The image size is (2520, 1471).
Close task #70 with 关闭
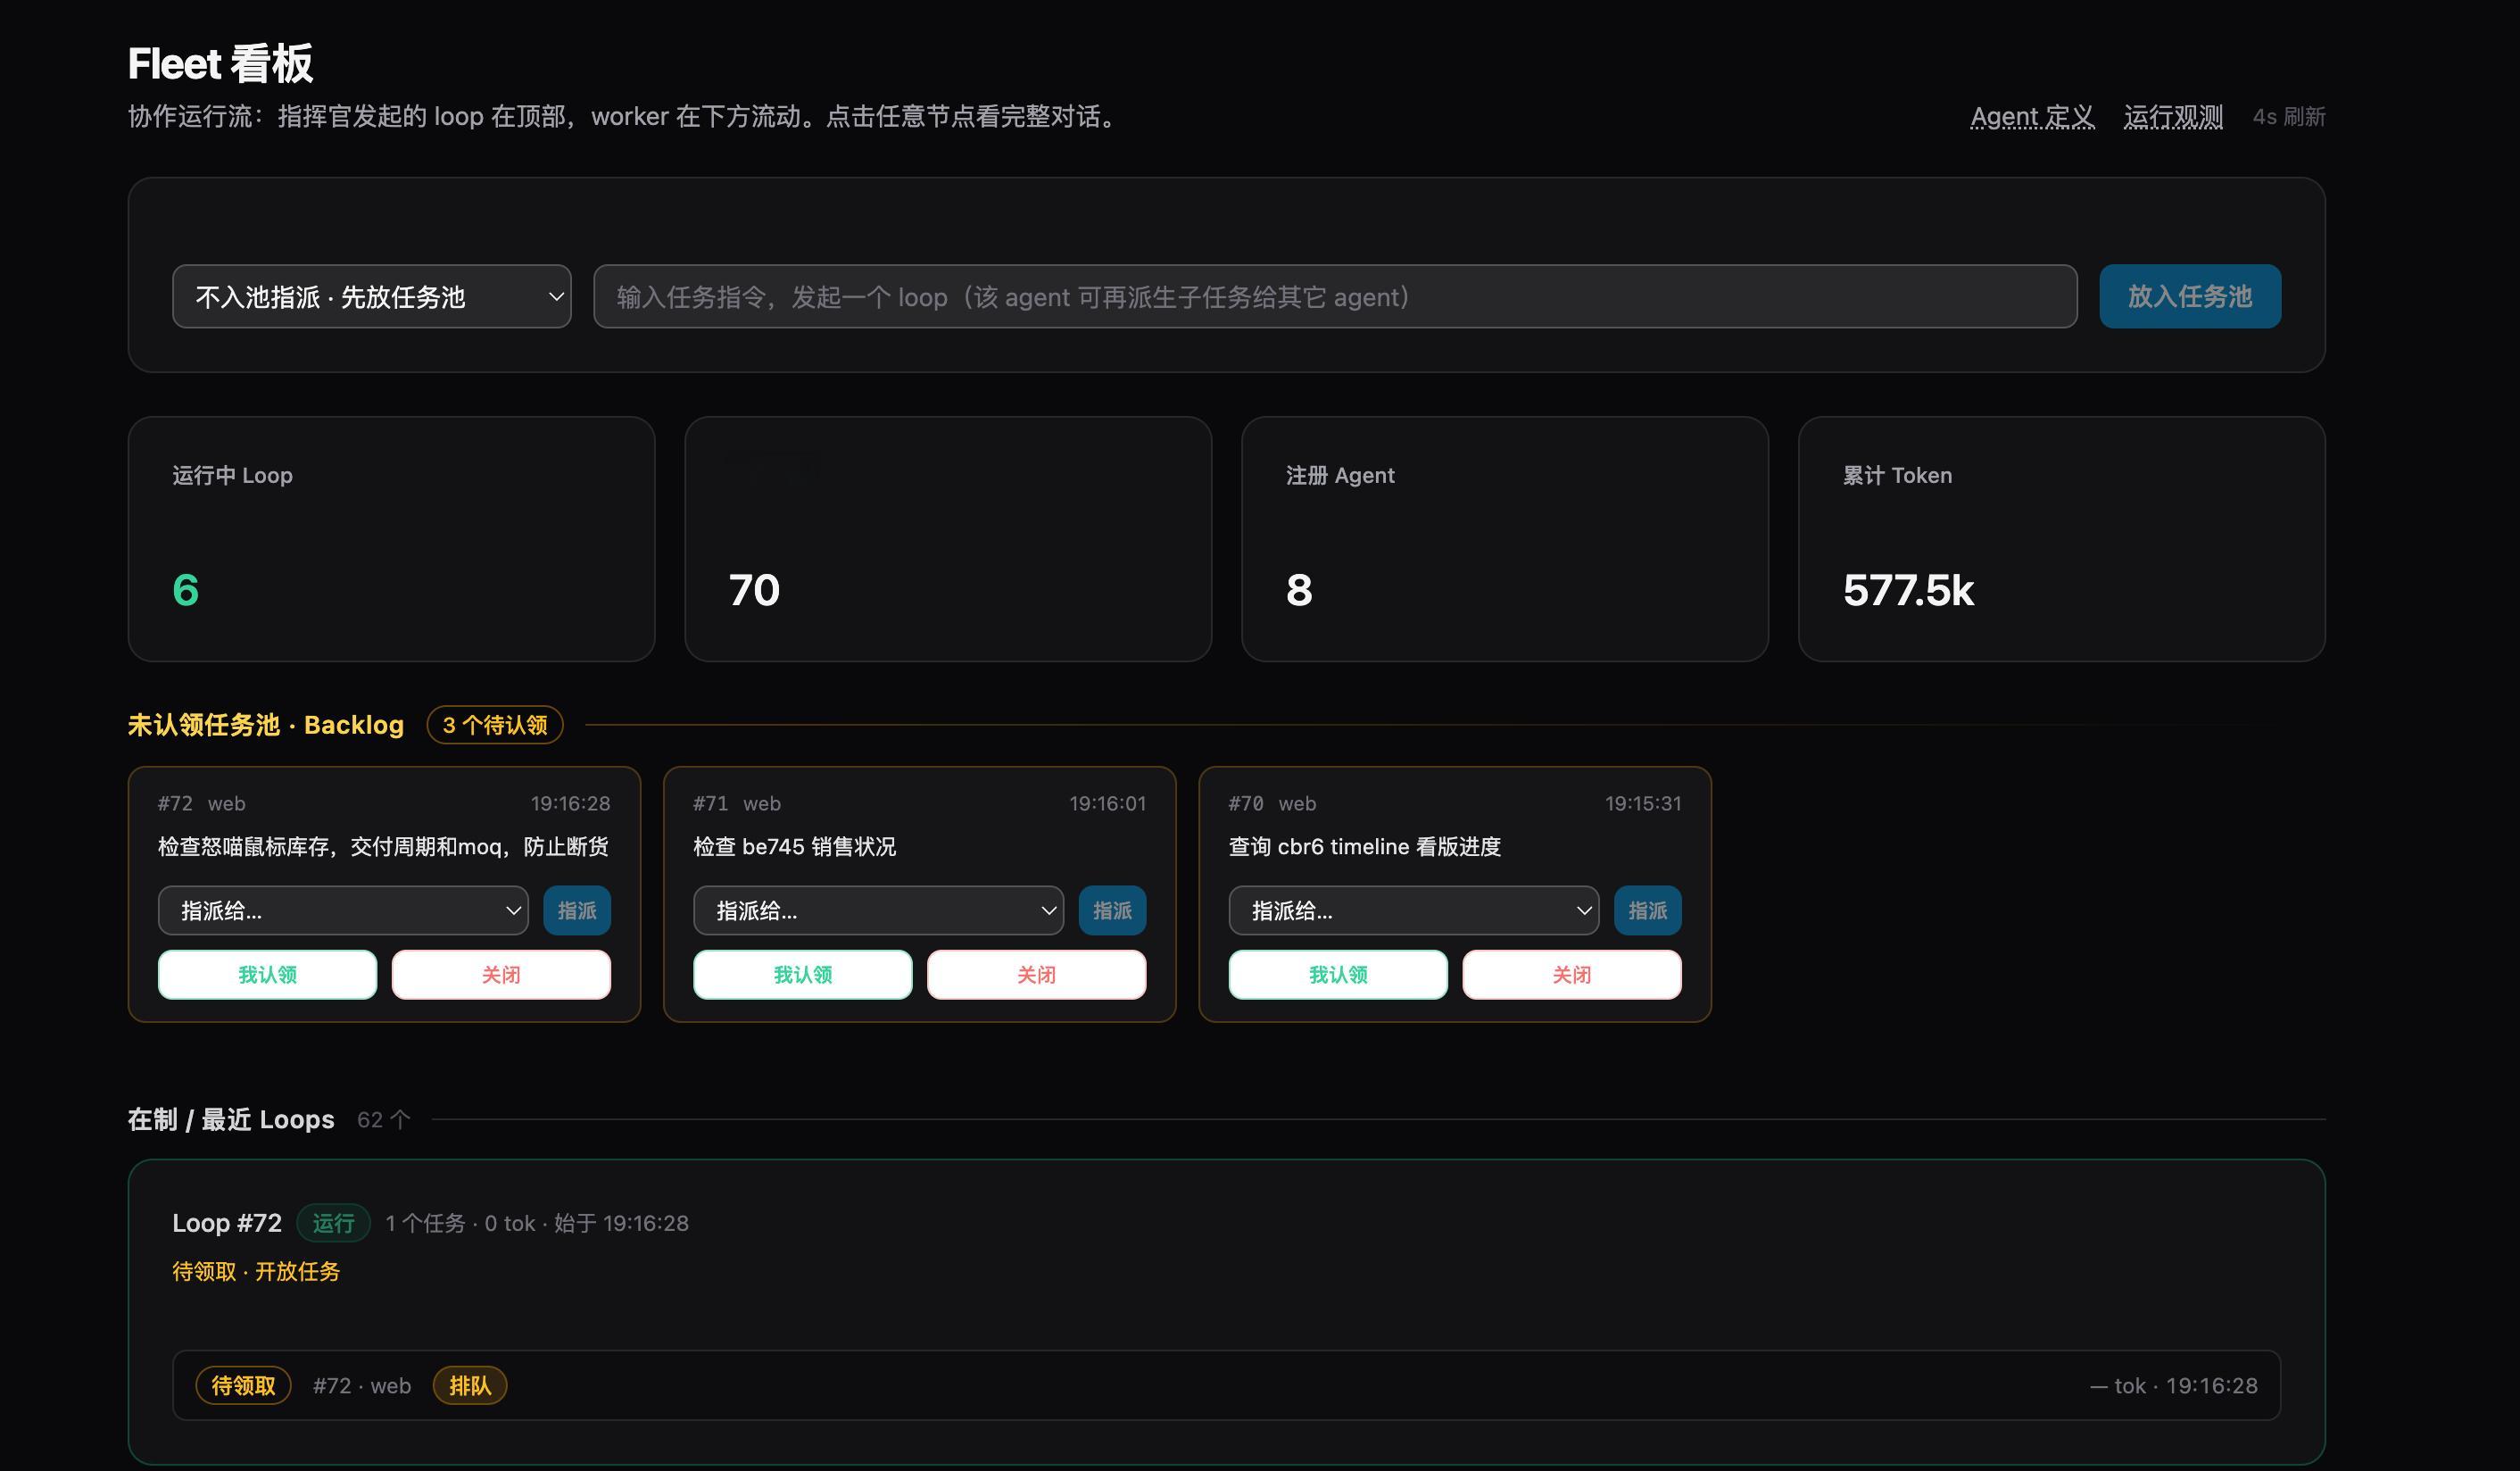(1572, 974)
